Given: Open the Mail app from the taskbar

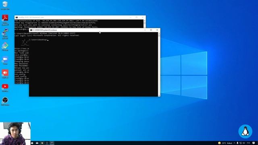Looking at the screenshot, I should 37,143.
